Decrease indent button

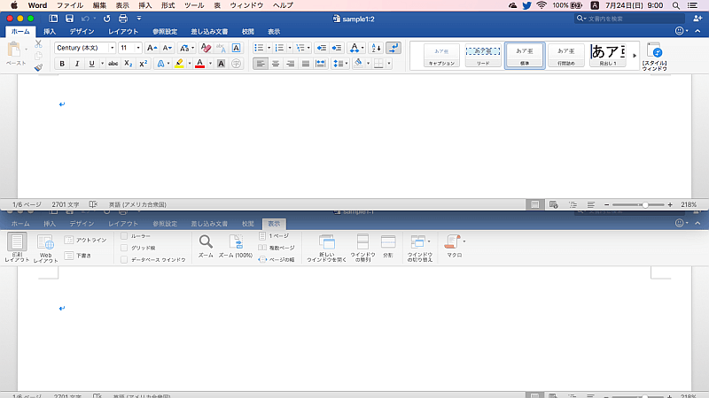point(322,48)
